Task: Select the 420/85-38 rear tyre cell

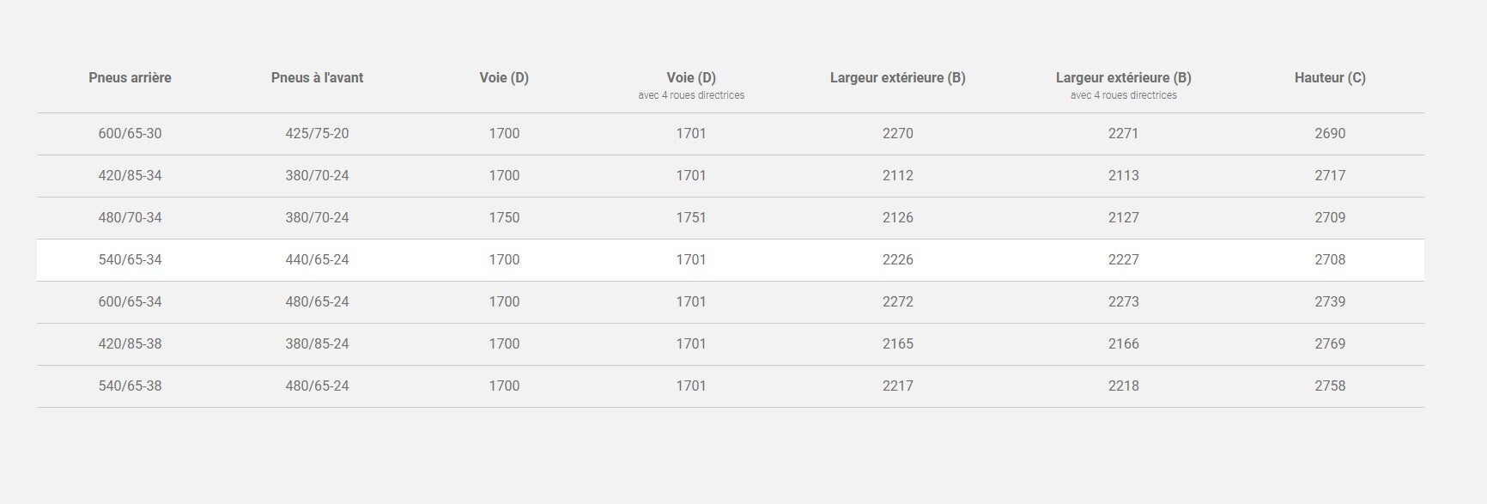Action: point(130,344)
